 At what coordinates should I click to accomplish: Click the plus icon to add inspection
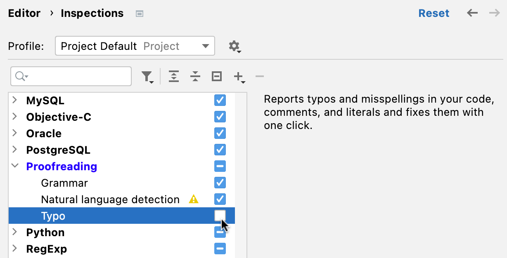point(238,76)
